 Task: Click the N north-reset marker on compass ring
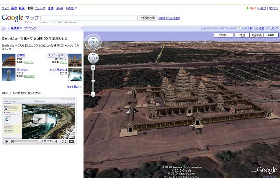[95, 50]
